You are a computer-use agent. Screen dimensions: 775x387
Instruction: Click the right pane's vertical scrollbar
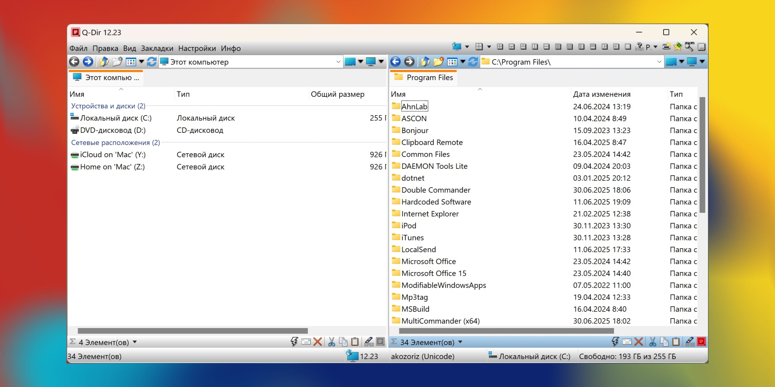click(702, 154)
